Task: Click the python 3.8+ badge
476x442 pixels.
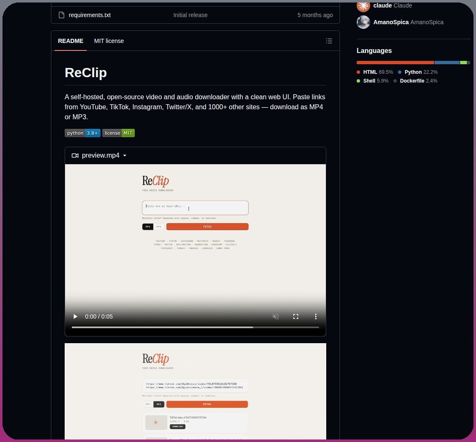Action: (83, 133)
